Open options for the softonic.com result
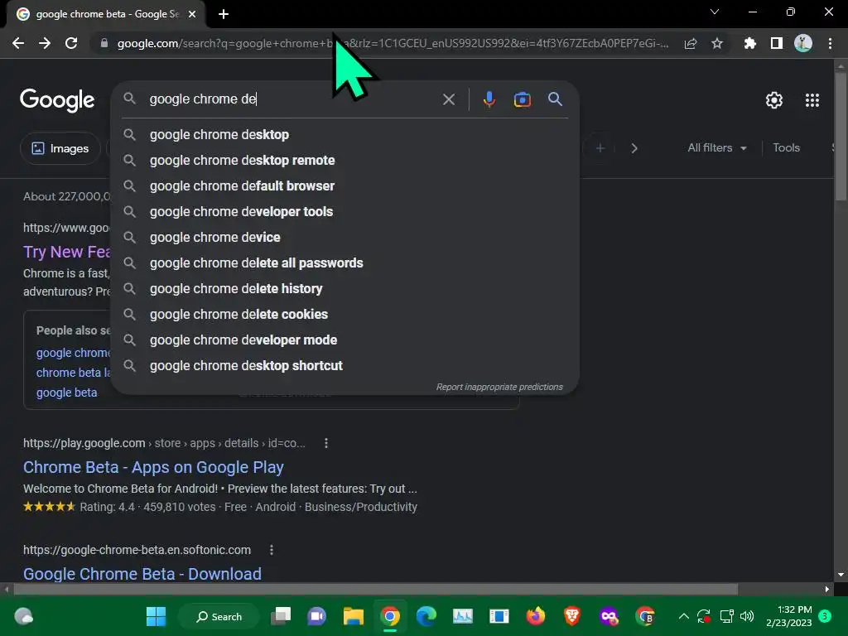The width and height of the screenshot is (848, 636). coord(272,550)
